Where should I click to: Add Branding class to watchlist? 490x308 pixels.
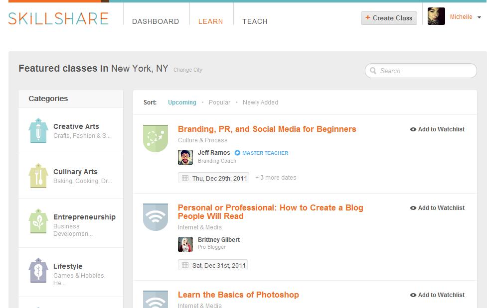pos(437,129)
